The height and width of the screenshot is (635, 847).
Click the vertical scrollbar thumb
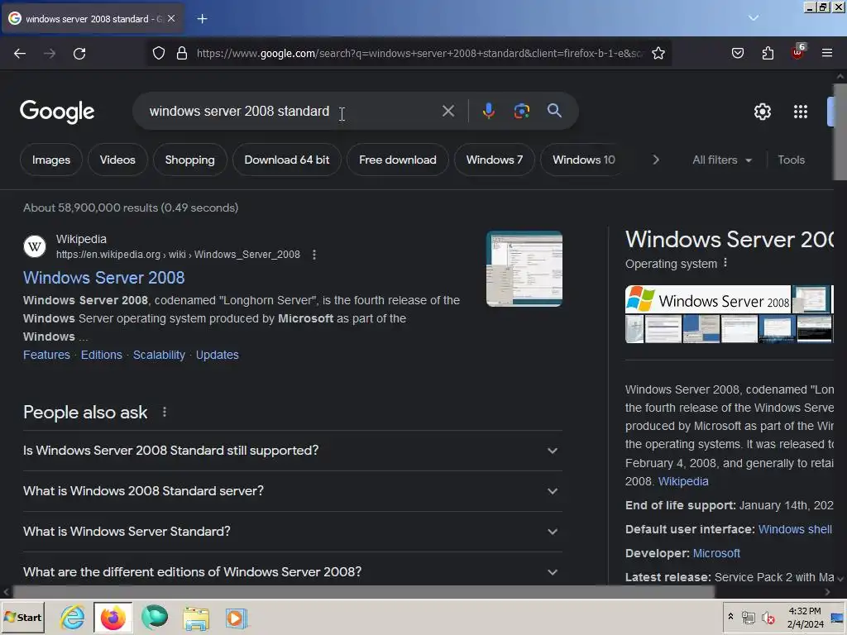click(840, 131)
